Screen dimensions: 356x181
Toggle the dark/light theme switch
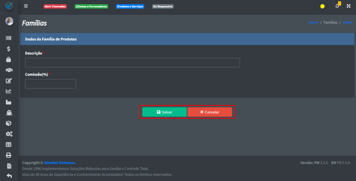point(321,6)
